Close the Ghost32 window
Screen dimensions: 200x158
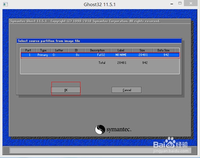[x=191, y=3]
